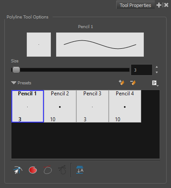Viewport: 171px width, 188px height.
Task: Switch to the Tool Properties tab
Action: 135,5
